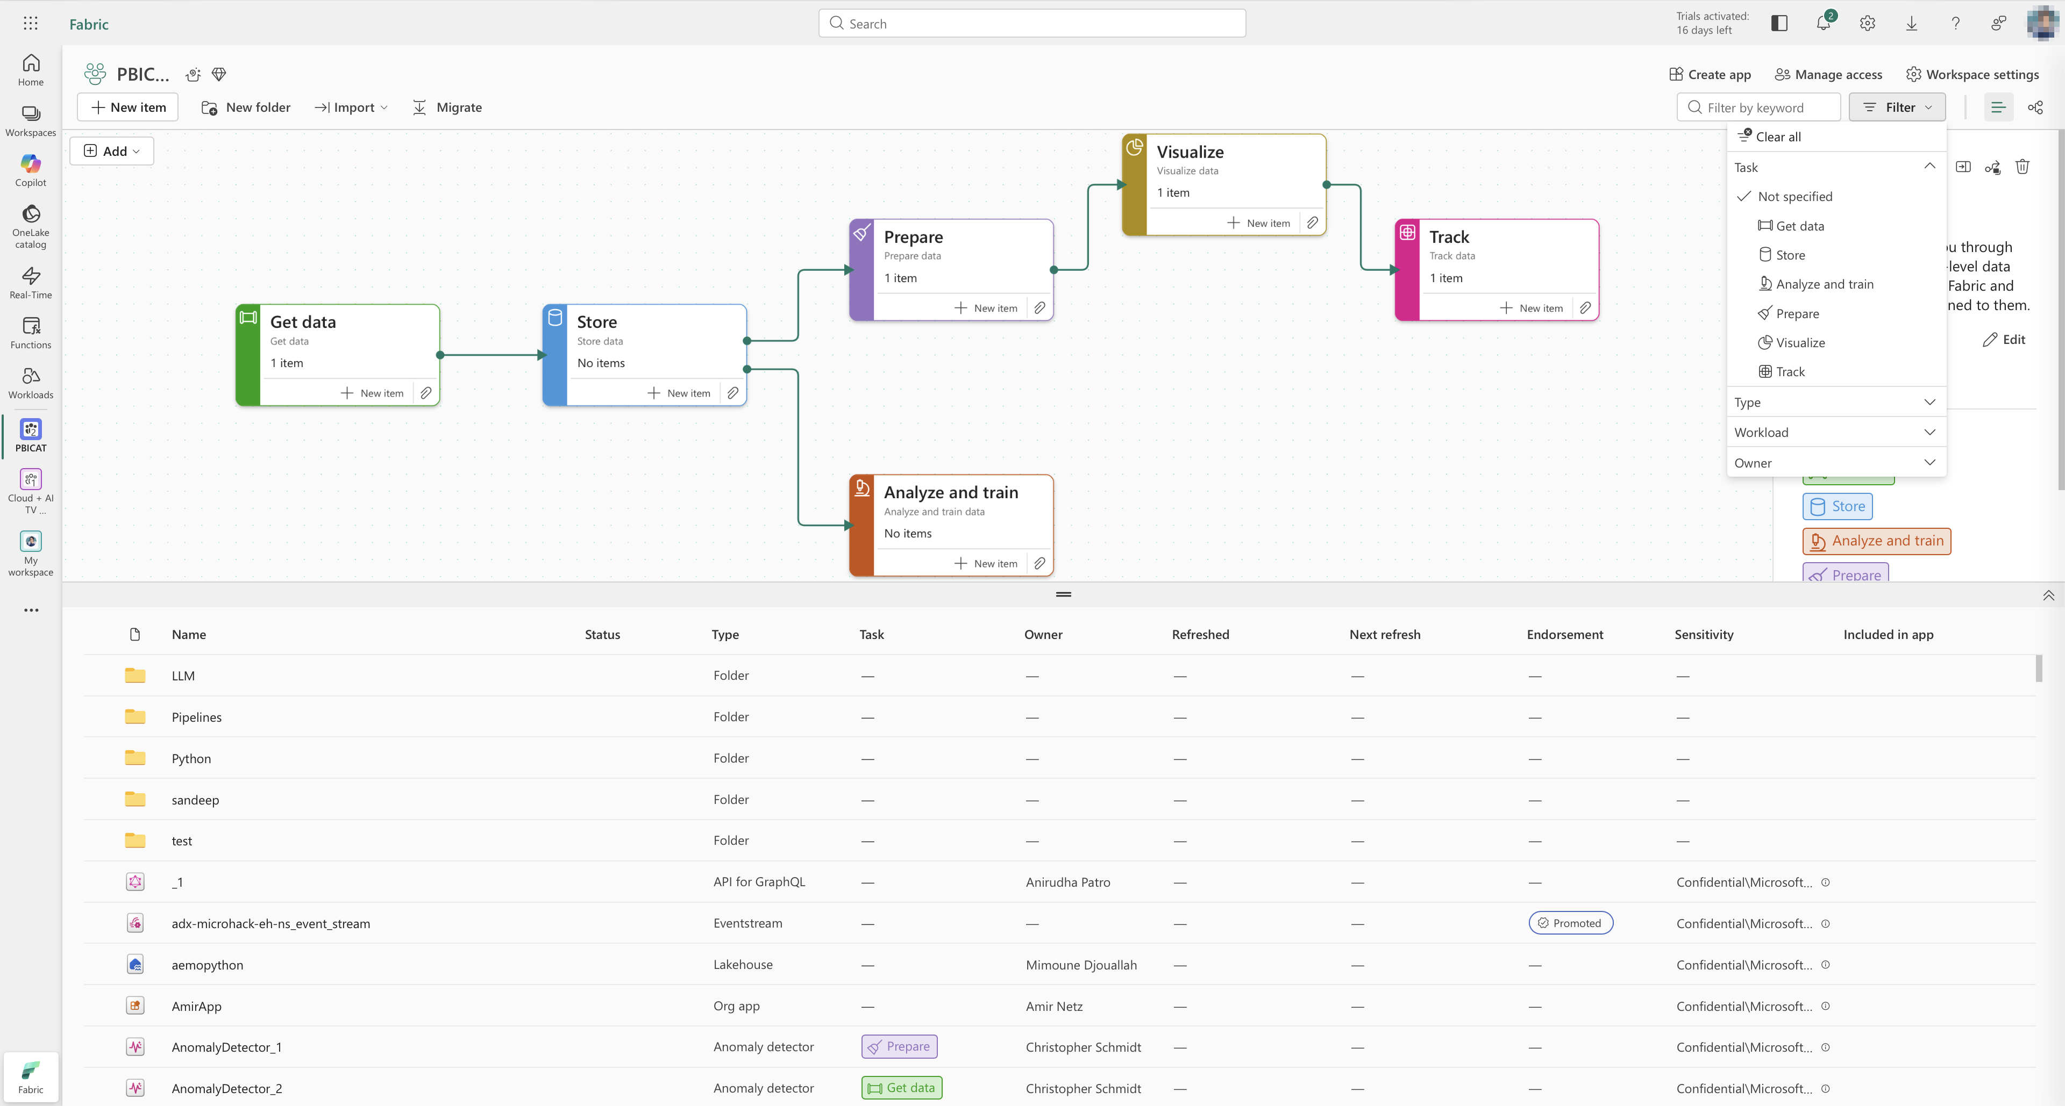Attach items to Track task
This screenshot has height=1106, width=2065.
coord(1586,307)
